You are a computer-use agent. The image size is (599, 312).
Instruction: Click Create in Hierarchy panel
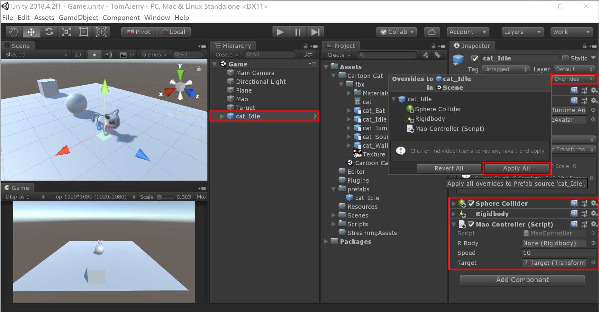[227, 55]
